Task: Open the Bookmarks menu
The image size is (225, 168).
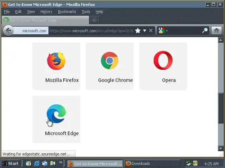Action: coord(67,12)
